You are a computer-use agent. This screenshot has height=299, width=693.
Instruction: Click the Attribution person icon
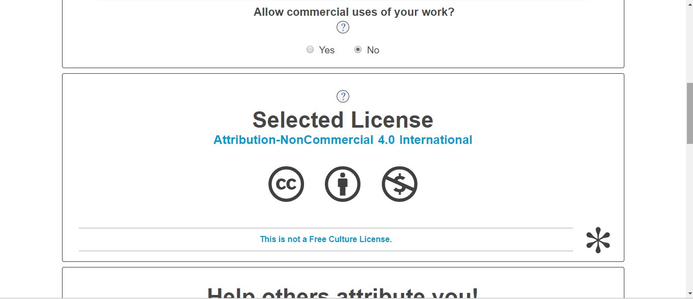(343, 184)
